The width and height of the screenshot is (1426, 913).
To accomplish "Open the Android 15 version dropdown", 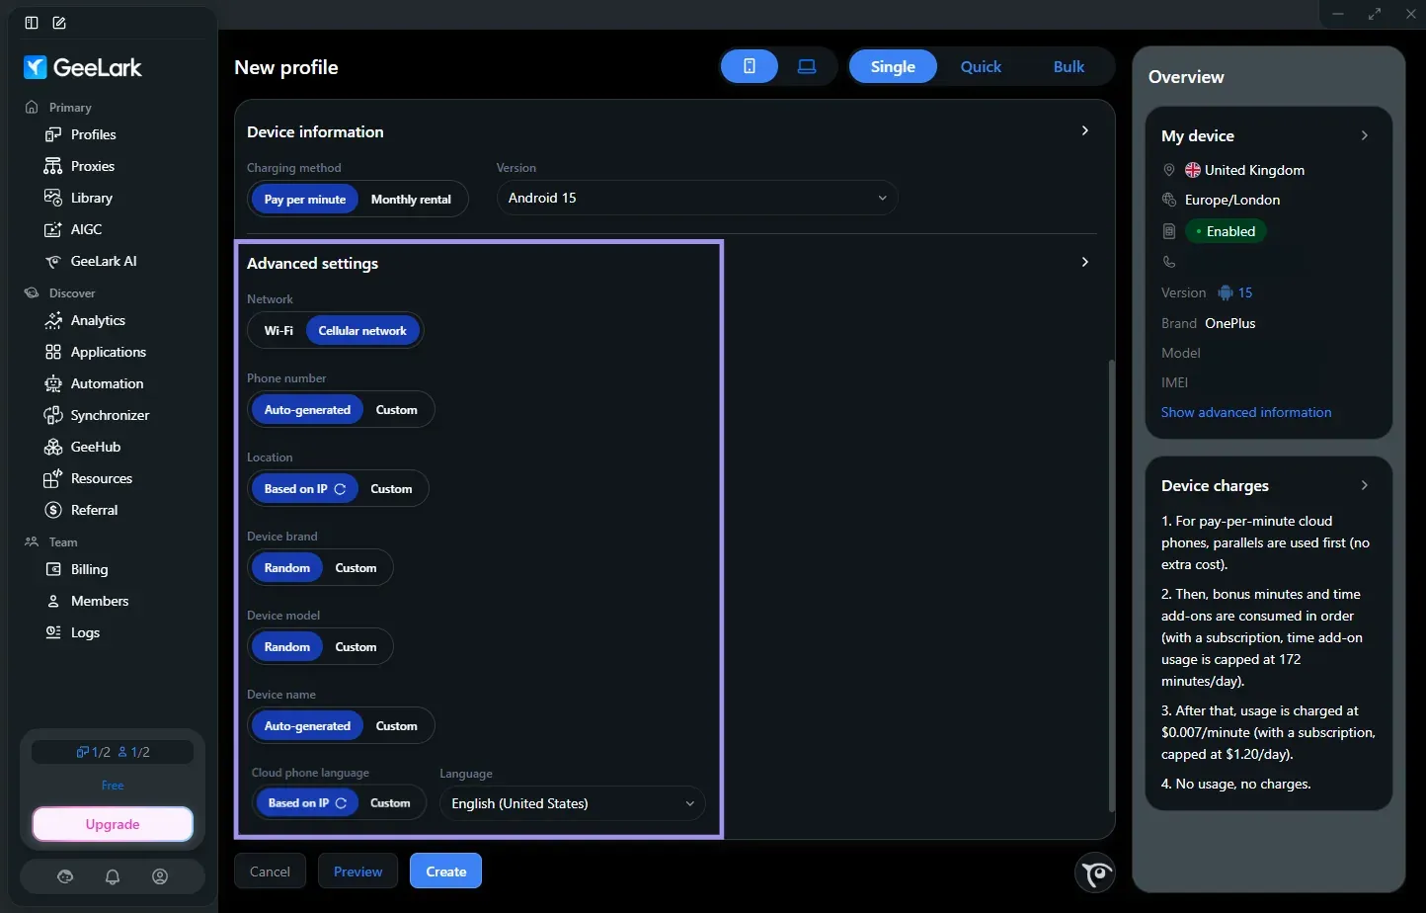I will click(697, 198).
